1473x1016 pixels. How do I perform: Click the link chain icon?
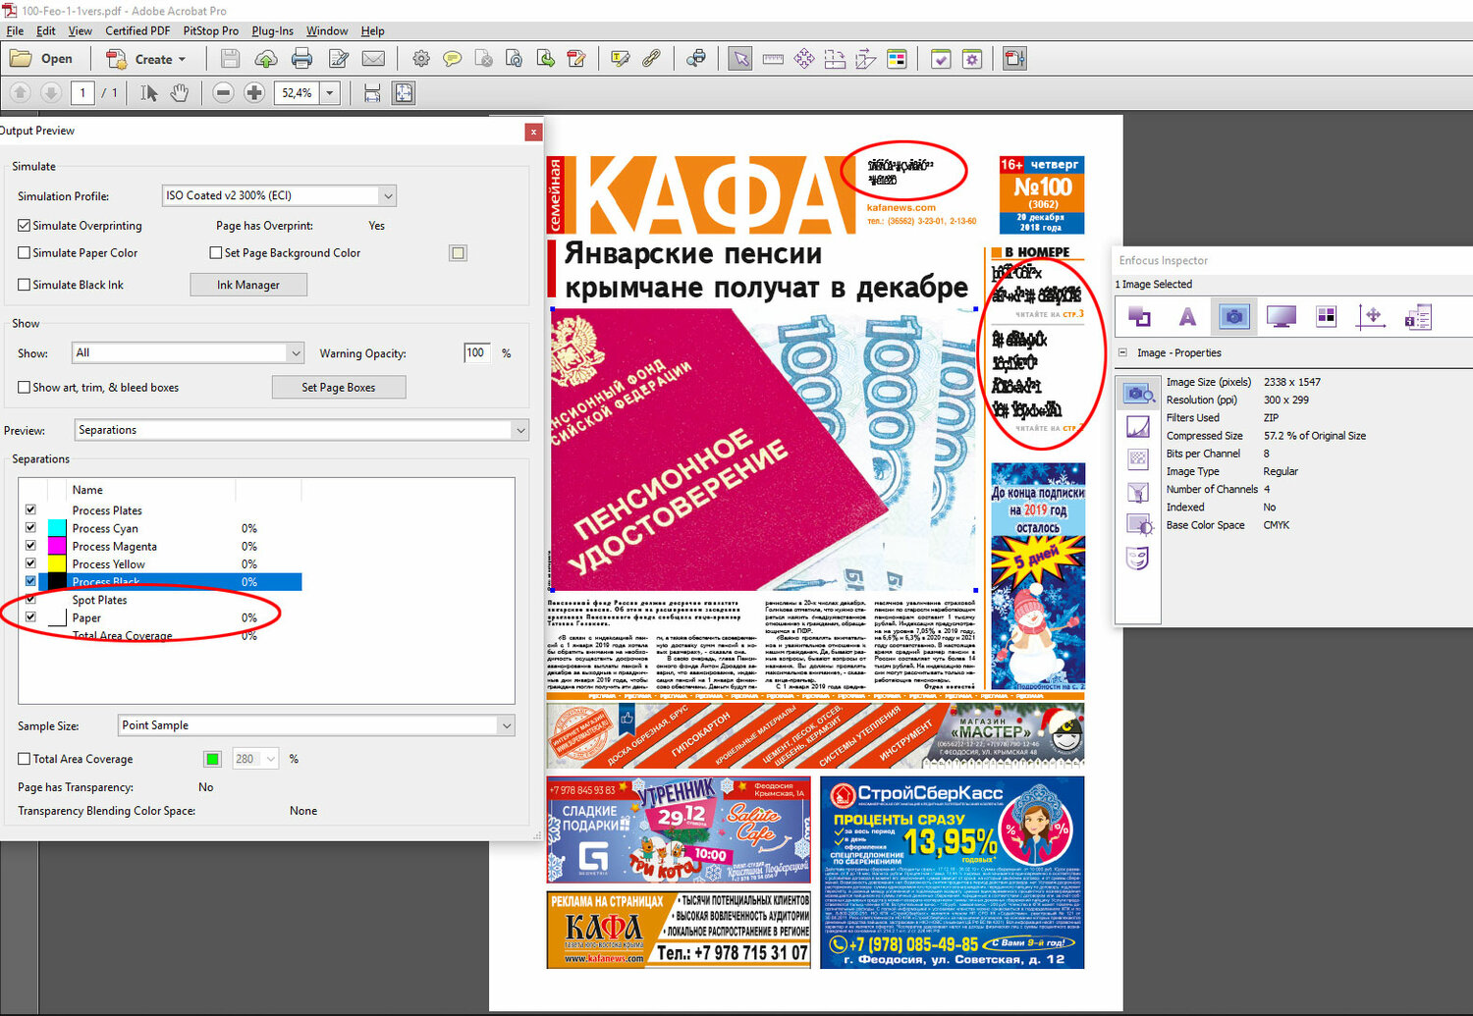click(x=651, y=59)
